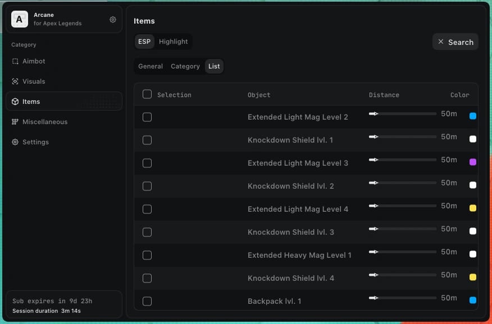This screenshot has height=324, width=492.
Task: Check the Extended Heavy Mag Level 1 box
Action: click(x=147, y=255)
